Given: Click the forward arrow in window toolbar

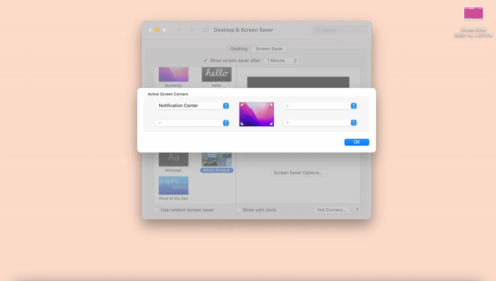Looking at the screenshot, I should (191, 30).
